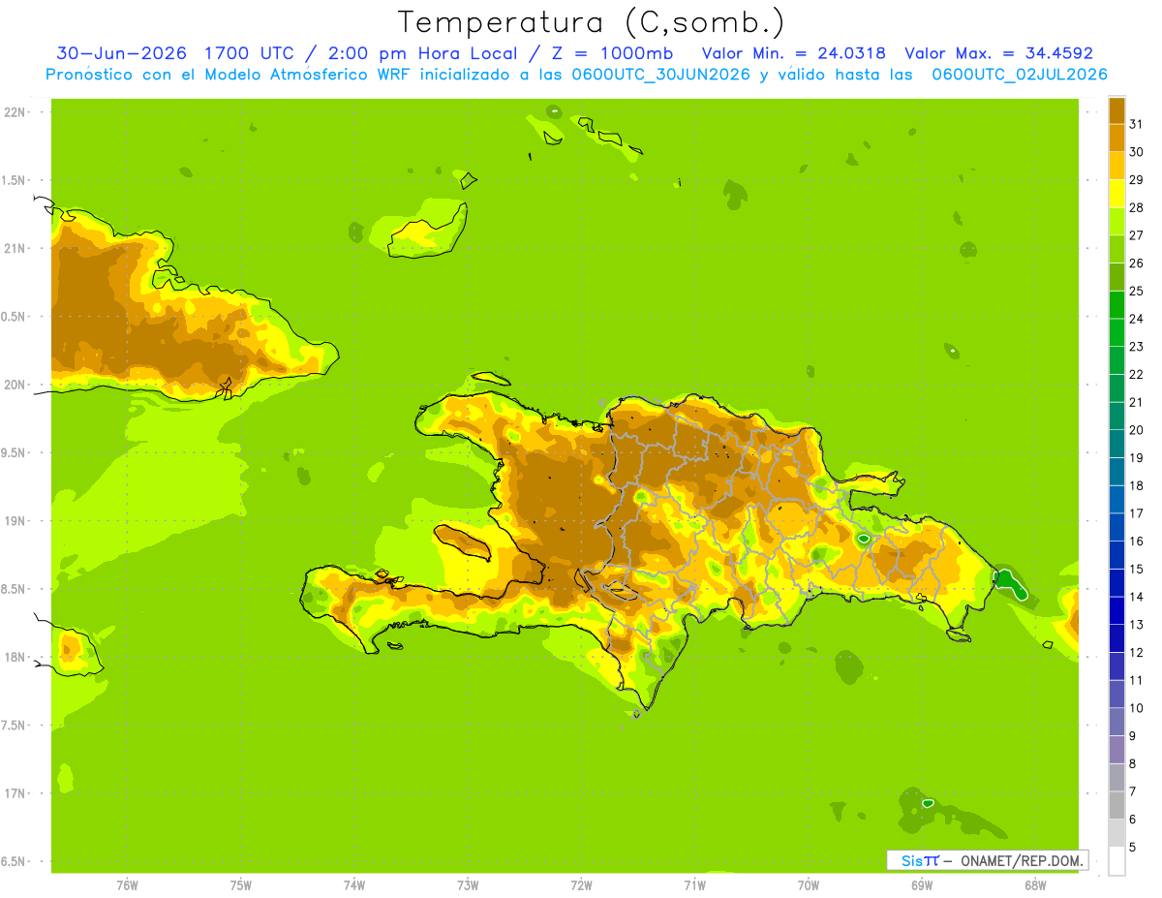Viewport: 1162px width, 898px height.
Task: Click the '19N' latitude label
Action: pyautogui.click(x=14, y=520)
